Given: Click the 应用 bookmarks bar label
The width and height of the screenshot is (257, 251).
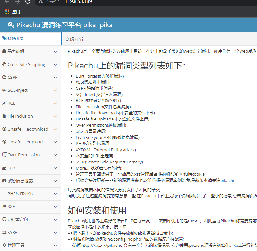Looking at the screenshot, I should (x=16, y=12).
